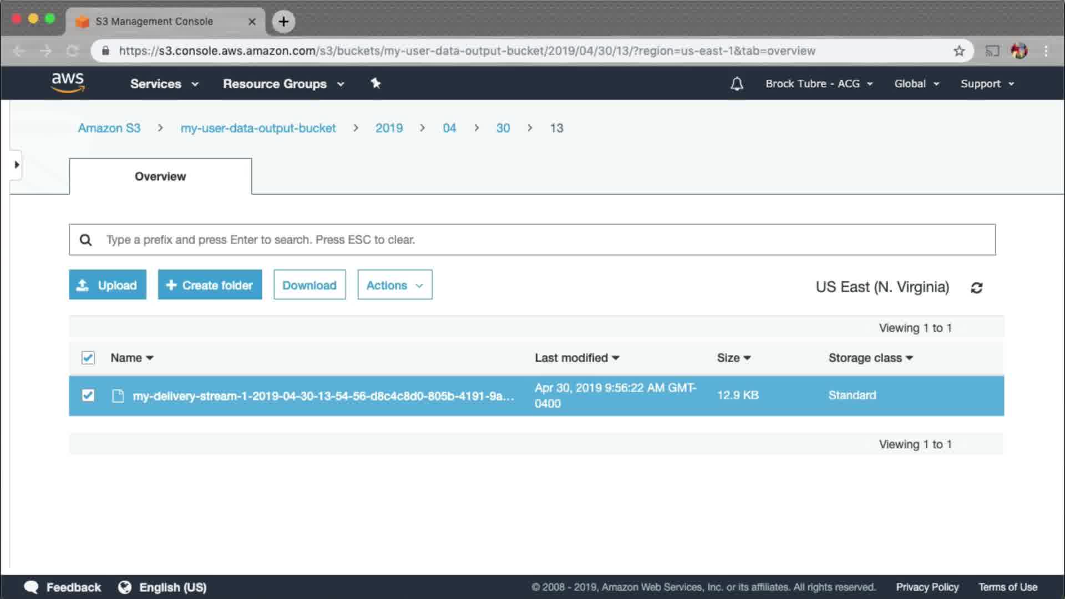Expand the Actions dropdown
Image resolution: width=1065 pixels, height=599 pixels.
(x=394, y=285)
